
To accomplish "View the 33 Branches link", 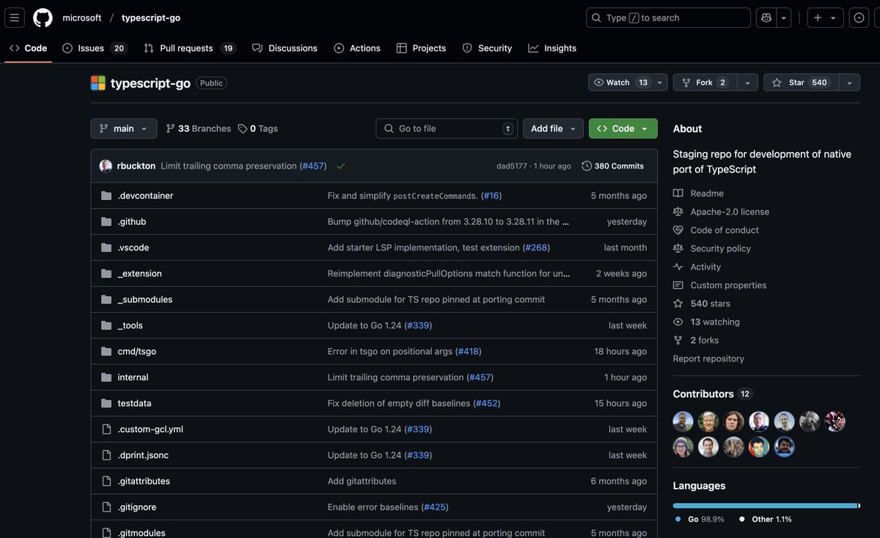I will point(199,128).
